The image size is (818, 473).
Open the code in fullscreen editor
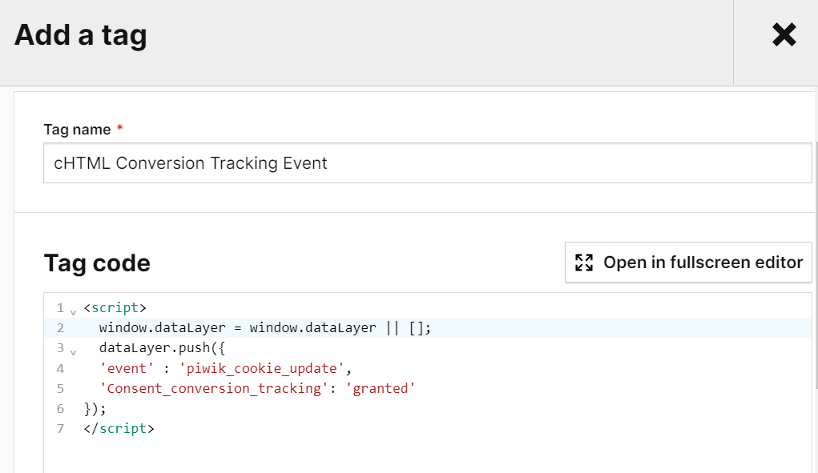coord(687,262)
